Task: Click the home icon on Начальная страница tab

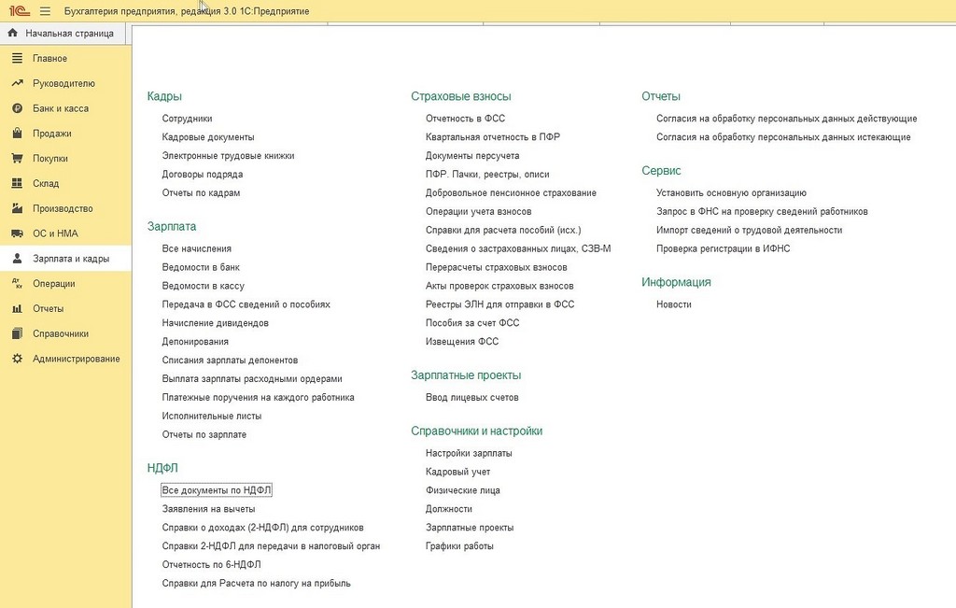Action: pyautogui.click(x=13, y=33)
